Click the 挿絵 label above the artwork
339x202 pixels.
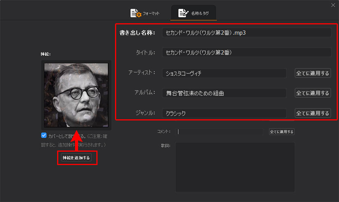[x=46, y=54]
